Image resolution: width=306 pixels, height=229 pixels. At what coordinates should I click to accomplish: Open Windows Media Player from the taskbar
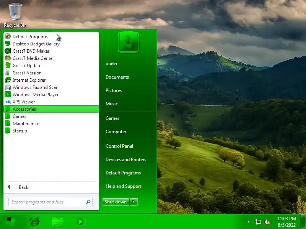[80, 222]
